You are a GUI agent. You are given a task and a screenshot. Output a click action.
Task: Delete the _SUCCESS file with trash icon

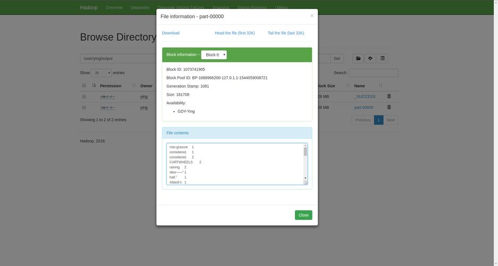[389, 96]
